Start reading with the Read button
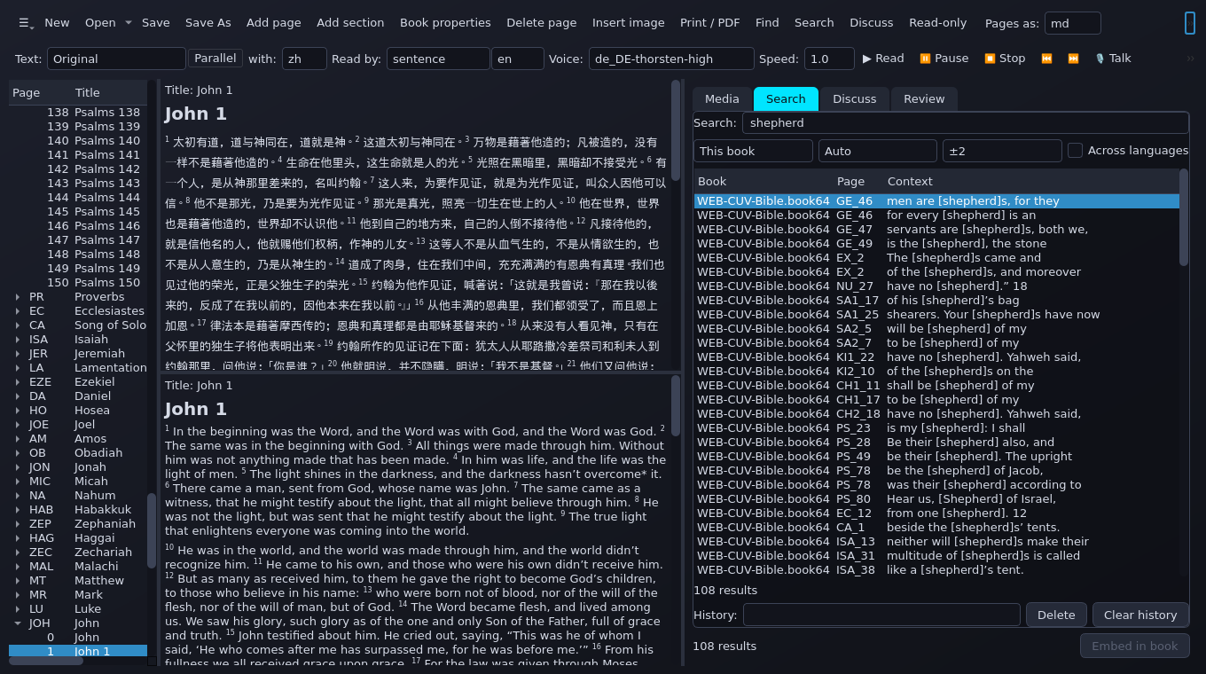The width and height of the screenshot is (1206, 674). click(x=883, y=59)
